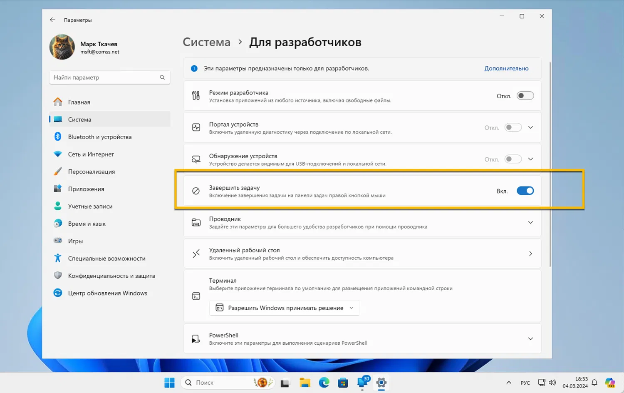Open Персонализация in sidebar
The image size is (624, 393).
tap(110, 172)
